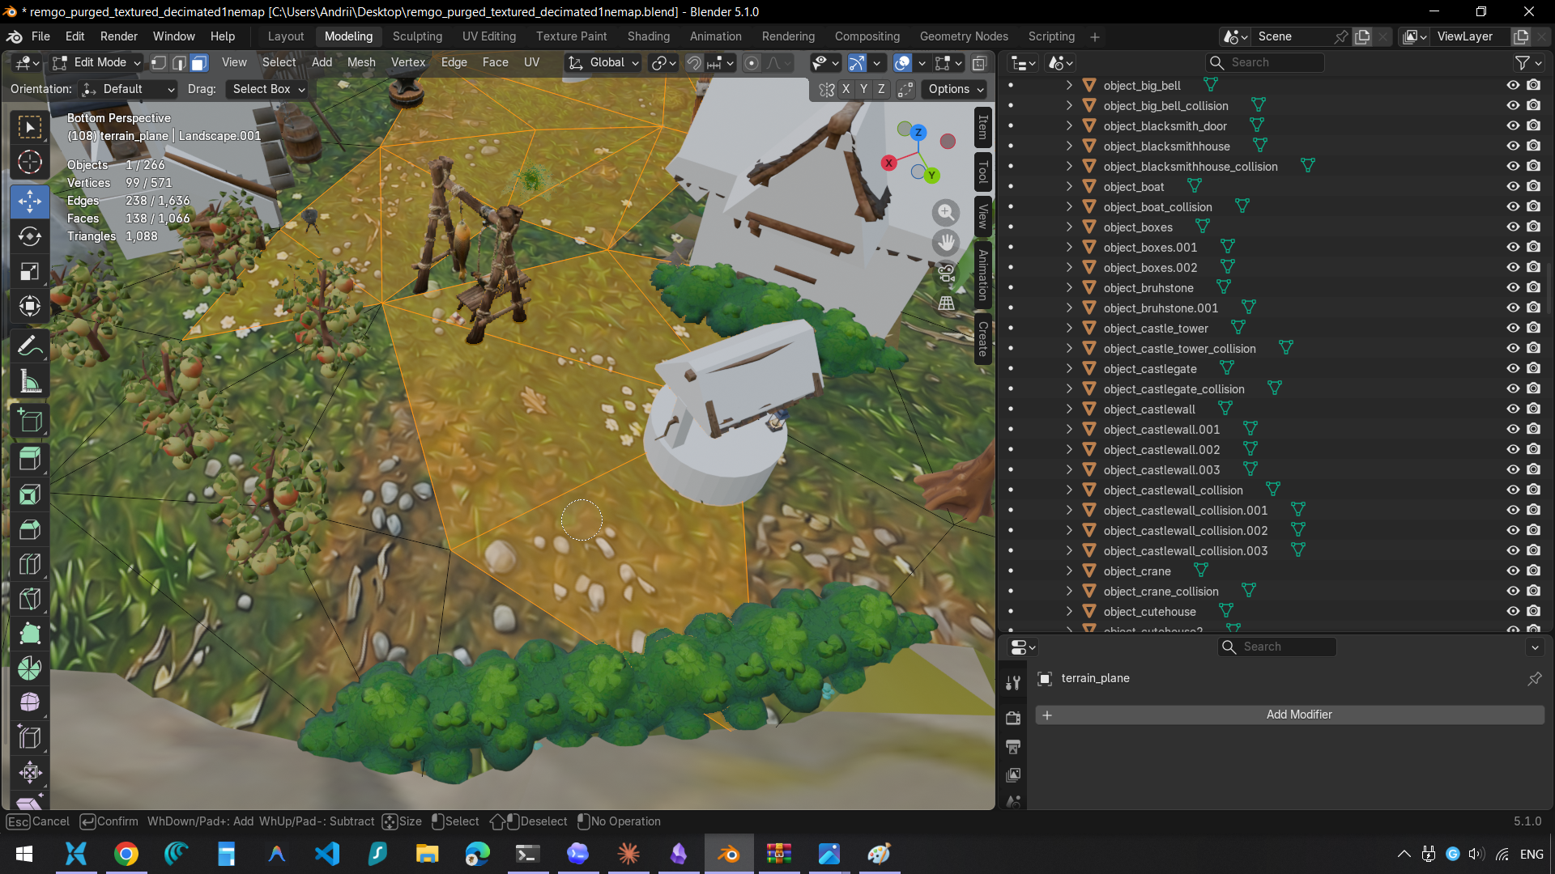The image size is (1555, 874).
Task: Toggle camera view gizmo button
Action: click(945, 273)
